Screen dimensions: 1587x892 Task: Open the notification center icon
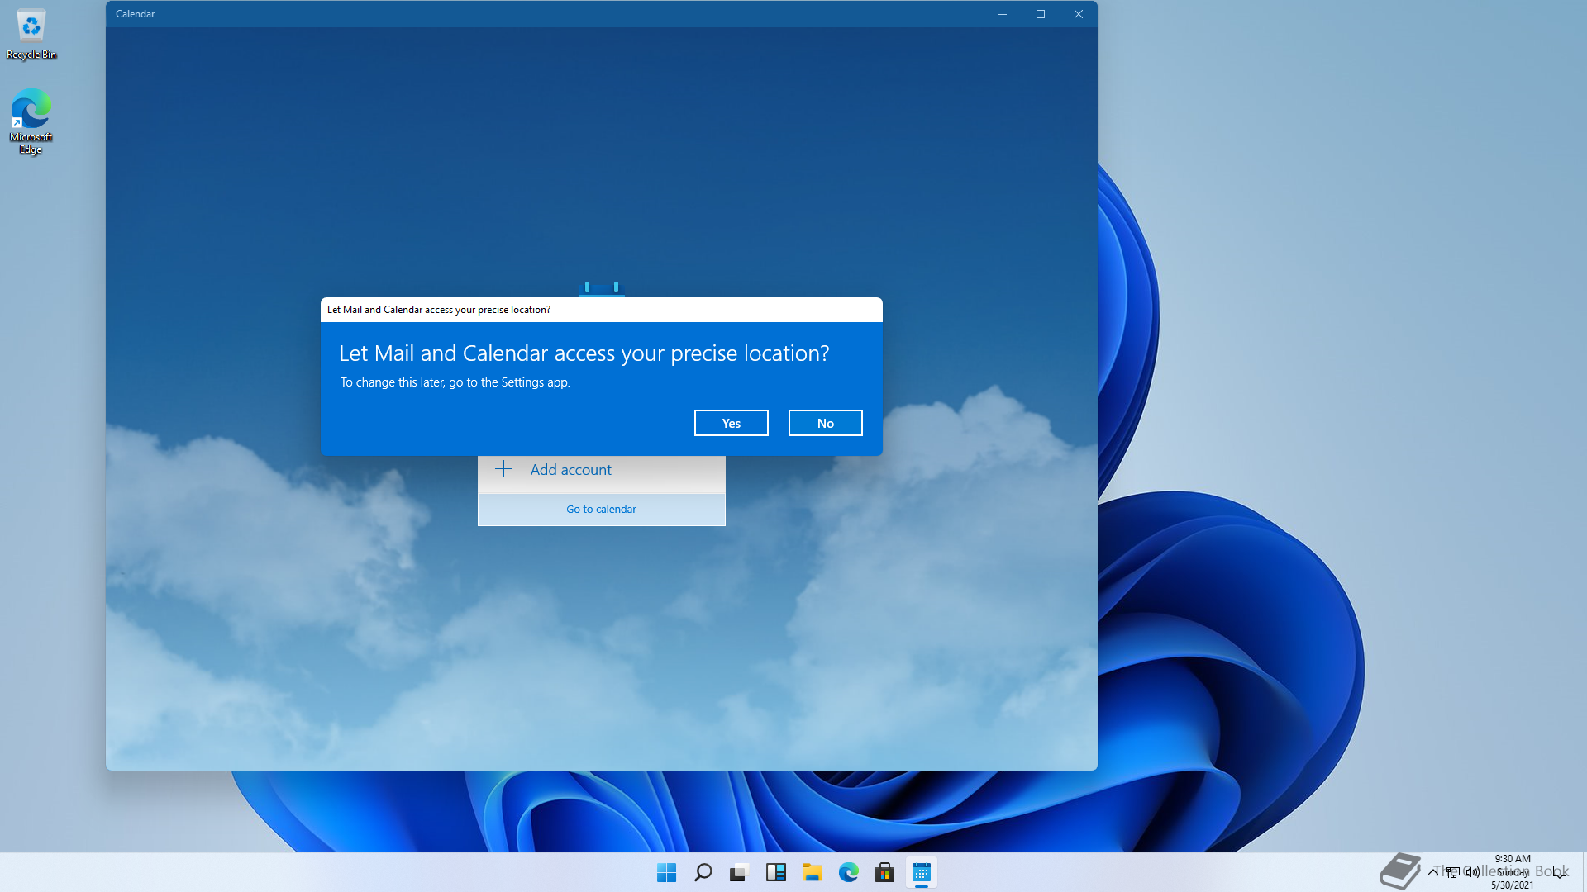click(1560, 871)
